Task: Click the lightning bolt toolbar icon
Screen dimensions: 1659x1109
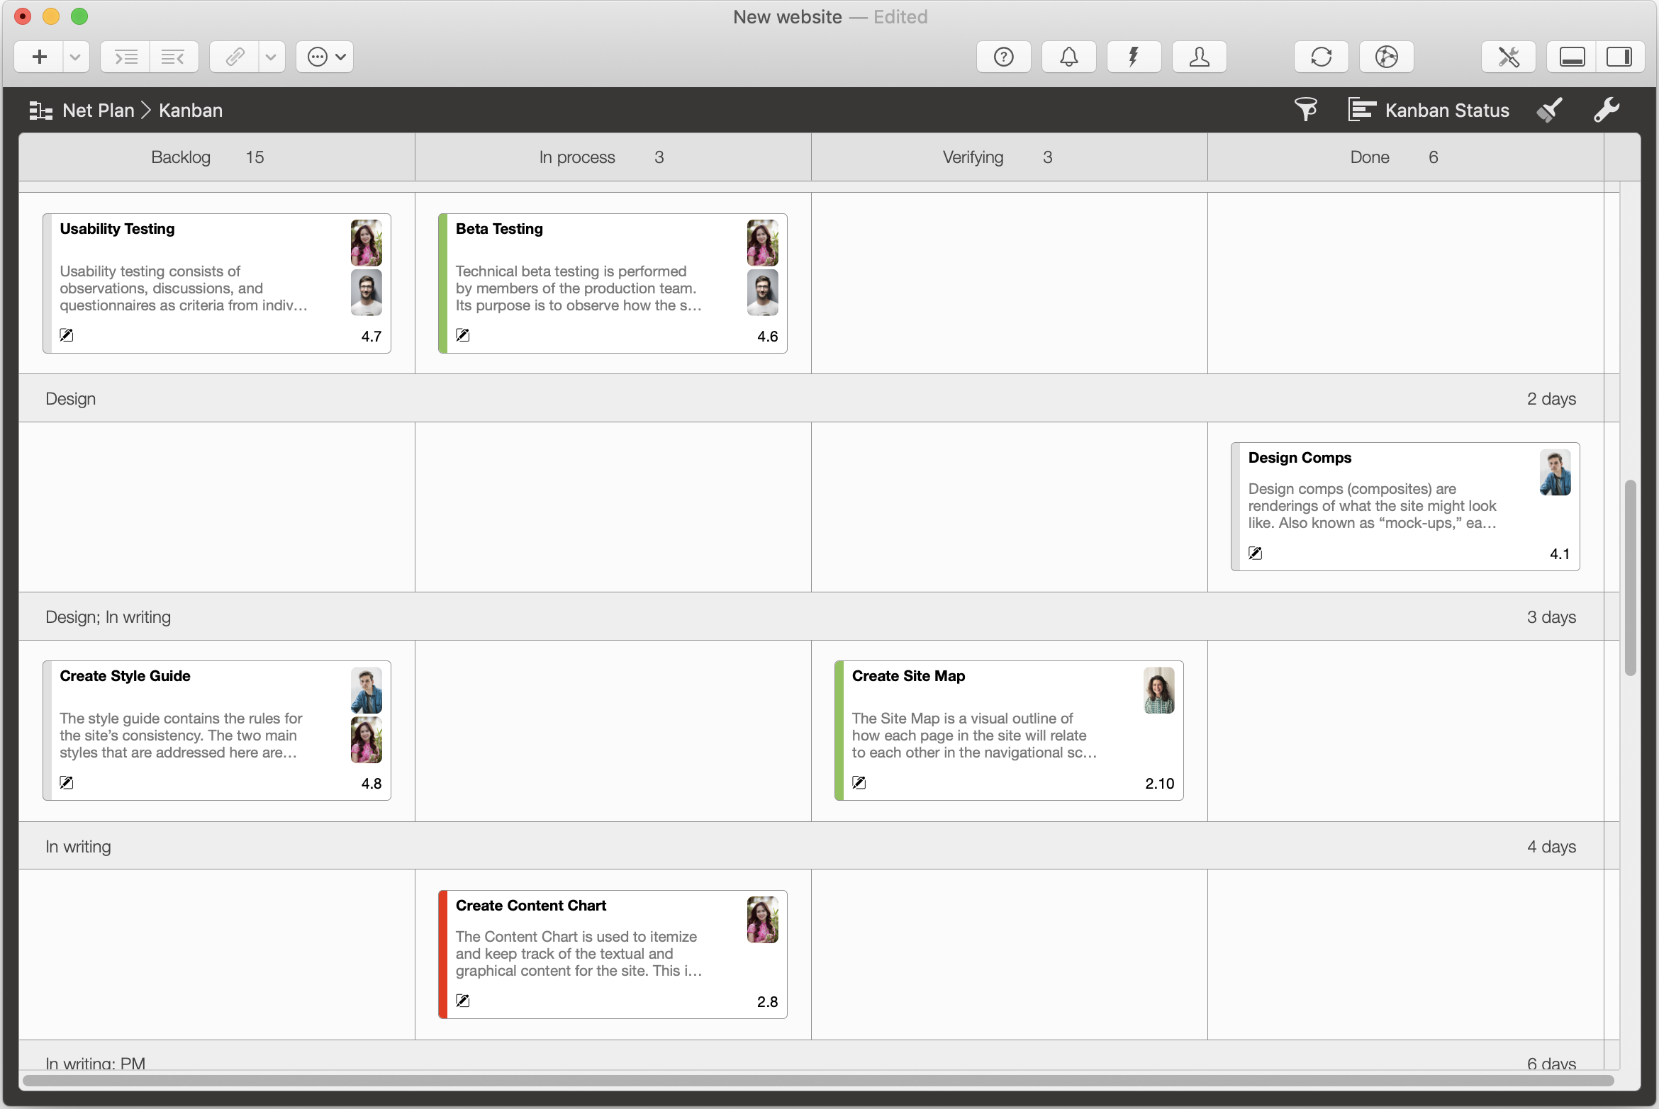Action: point(1134,57)
